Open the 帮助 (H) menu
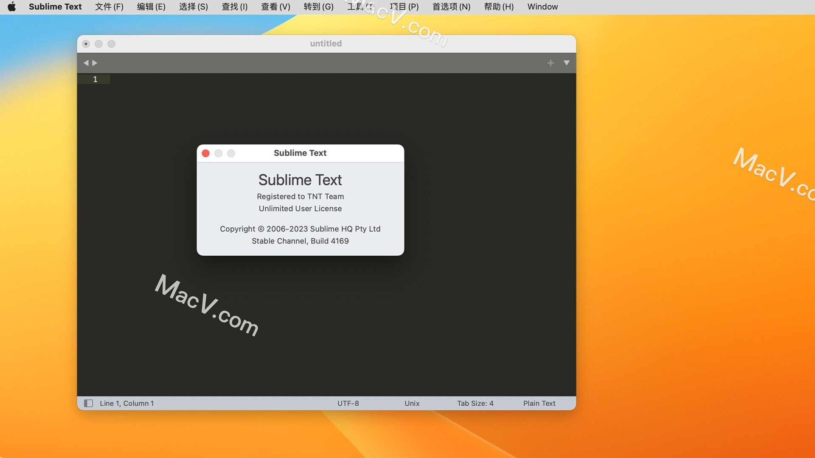The height and width of the screenshot is (458, 815). 498,6
